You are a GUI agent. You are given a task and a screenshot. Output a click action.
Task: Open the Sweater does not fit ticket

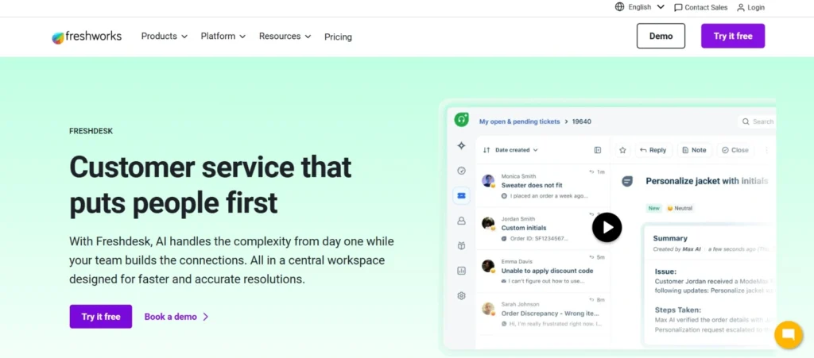(543, 186)
